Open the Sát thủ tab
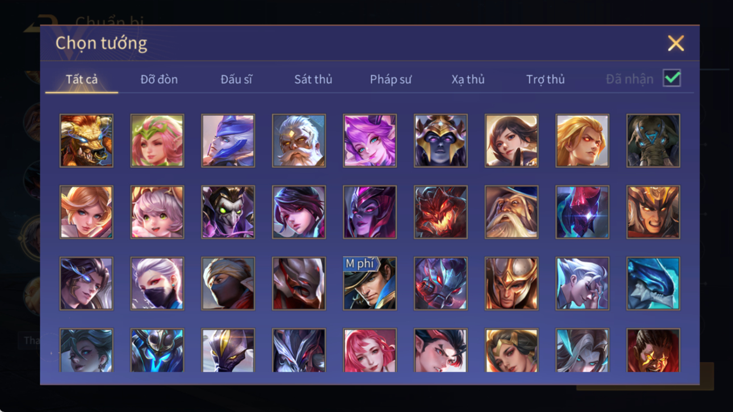Screen dimensions: 733x412 313,79
